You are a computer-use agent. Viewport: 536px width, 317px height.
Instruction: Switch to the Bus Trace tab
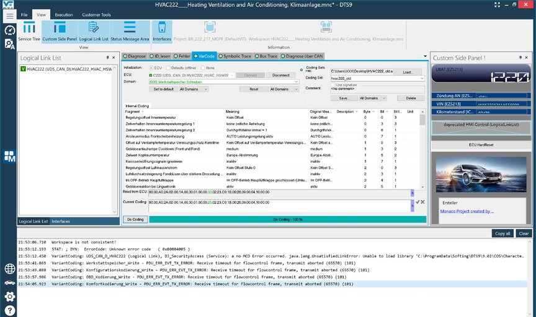pos(266,56)
